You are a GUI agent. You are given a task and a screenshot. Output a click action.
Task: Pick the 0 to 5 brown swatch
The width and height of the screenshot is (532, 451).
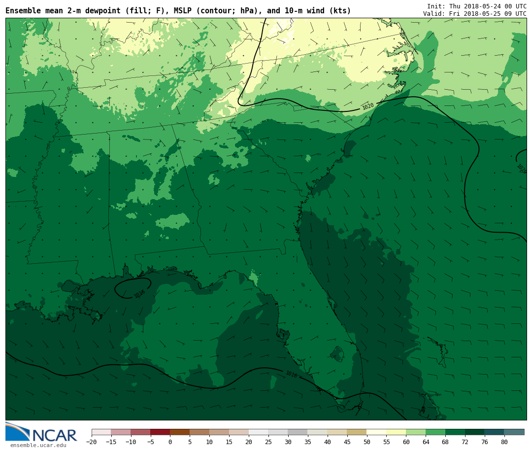(180, 432)
